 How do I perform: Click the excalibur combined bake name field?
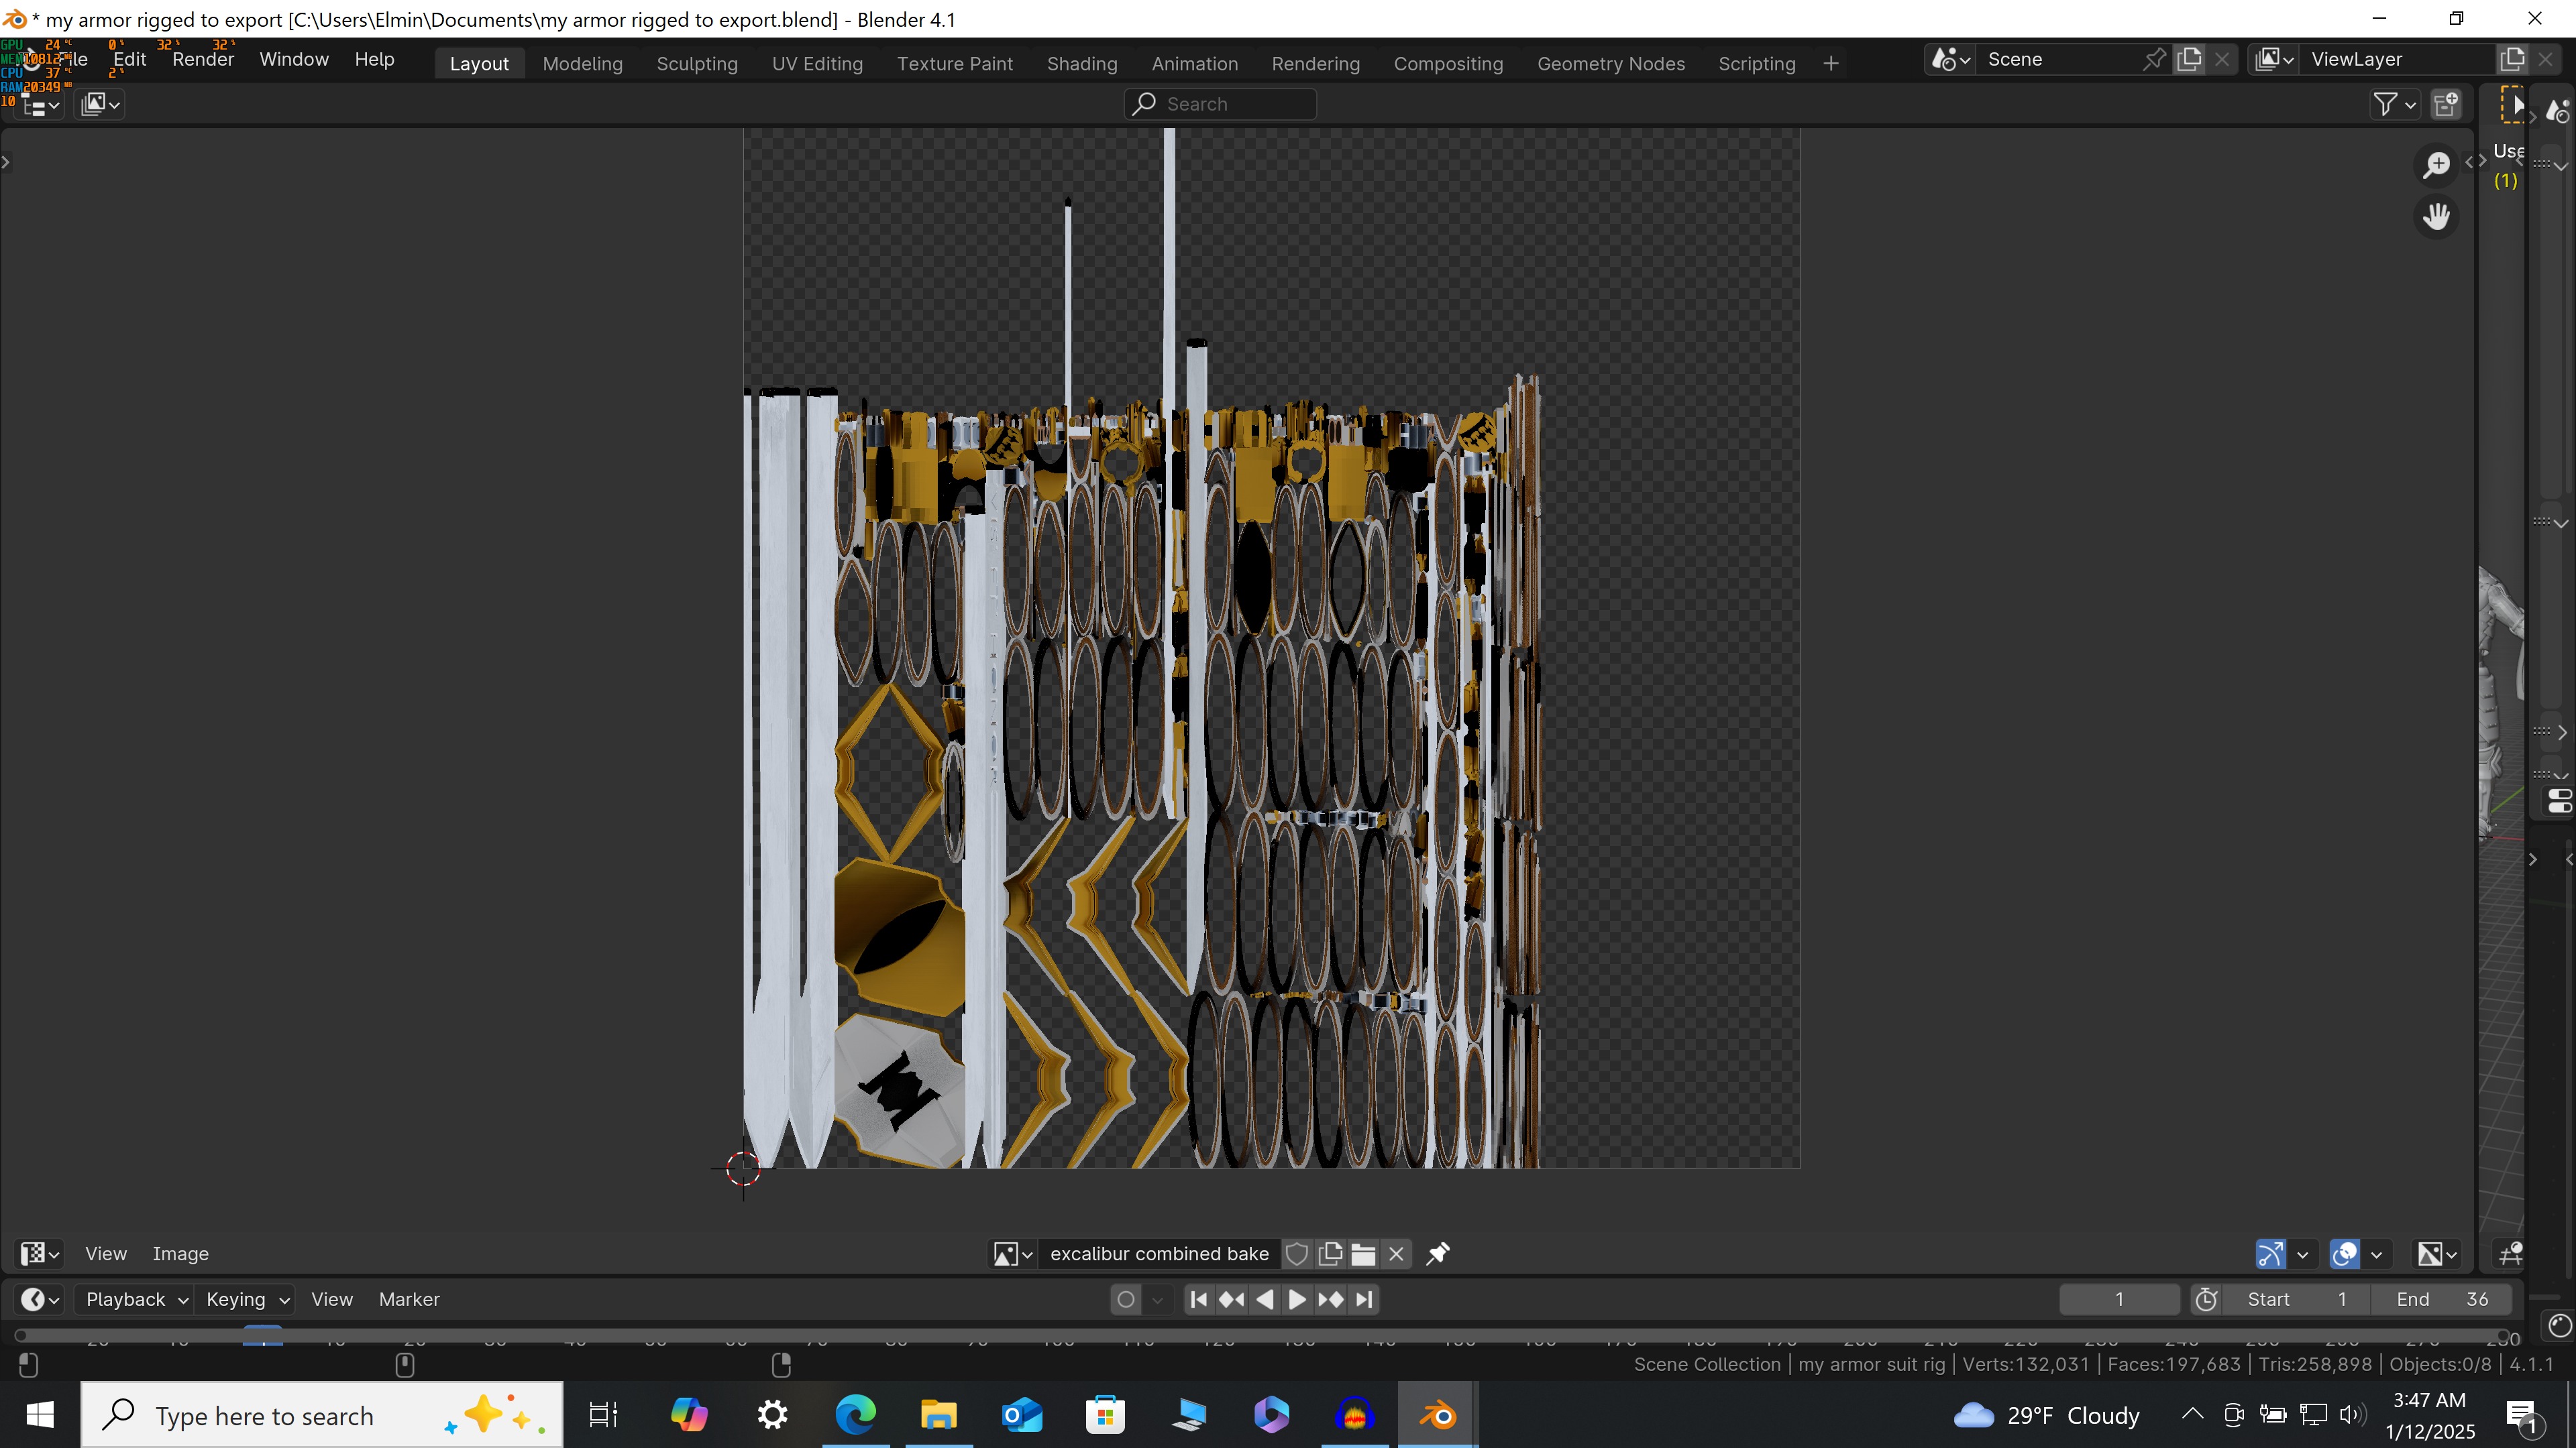[1158, 1253]
